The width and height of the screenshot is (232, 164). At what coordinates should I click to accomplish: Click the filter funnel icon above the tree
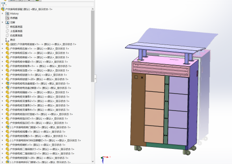point(3,4)
